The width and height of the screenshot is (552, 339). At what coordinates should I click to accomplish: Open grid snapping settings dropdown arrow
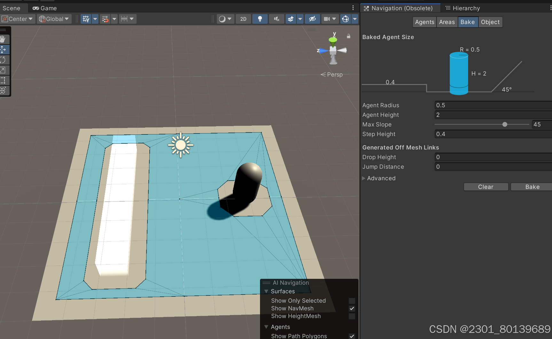pos(114,19)
